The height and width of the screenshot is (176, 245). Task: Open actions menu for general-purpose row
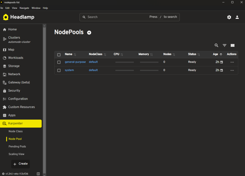pyautogui.click(x=232, y=62)
